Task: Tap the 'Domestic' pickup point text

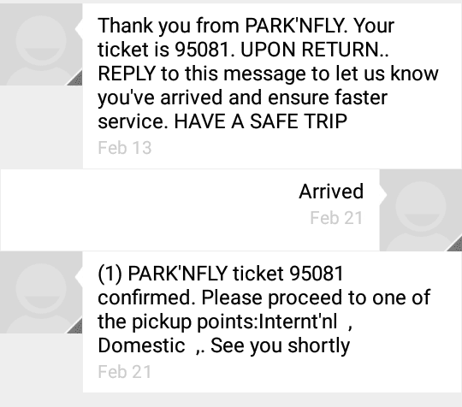Action: coord(141,345)
